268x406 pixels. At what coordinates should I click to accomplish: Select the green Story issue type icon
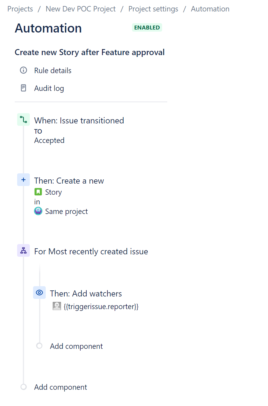point(38,192)
